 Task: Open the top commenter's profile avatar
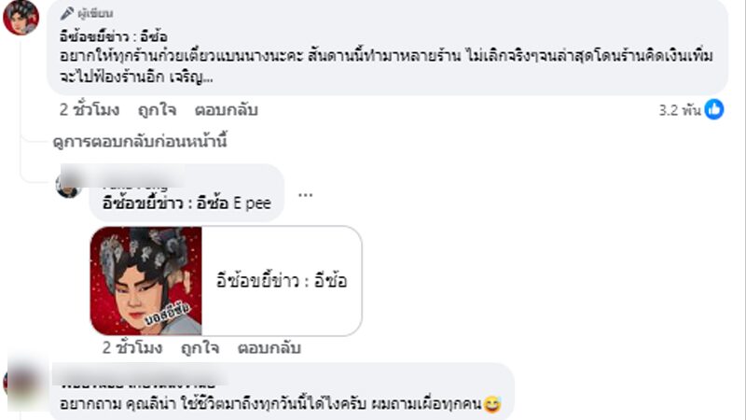(21, 18)
